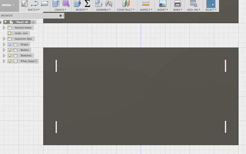Activate the Para1 v6 component radio button
The height and width of the screenshot is (154, 246).
tap(33, 22)
